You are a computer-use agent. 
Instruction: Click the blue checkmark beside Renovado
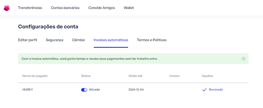coord(204,90)
